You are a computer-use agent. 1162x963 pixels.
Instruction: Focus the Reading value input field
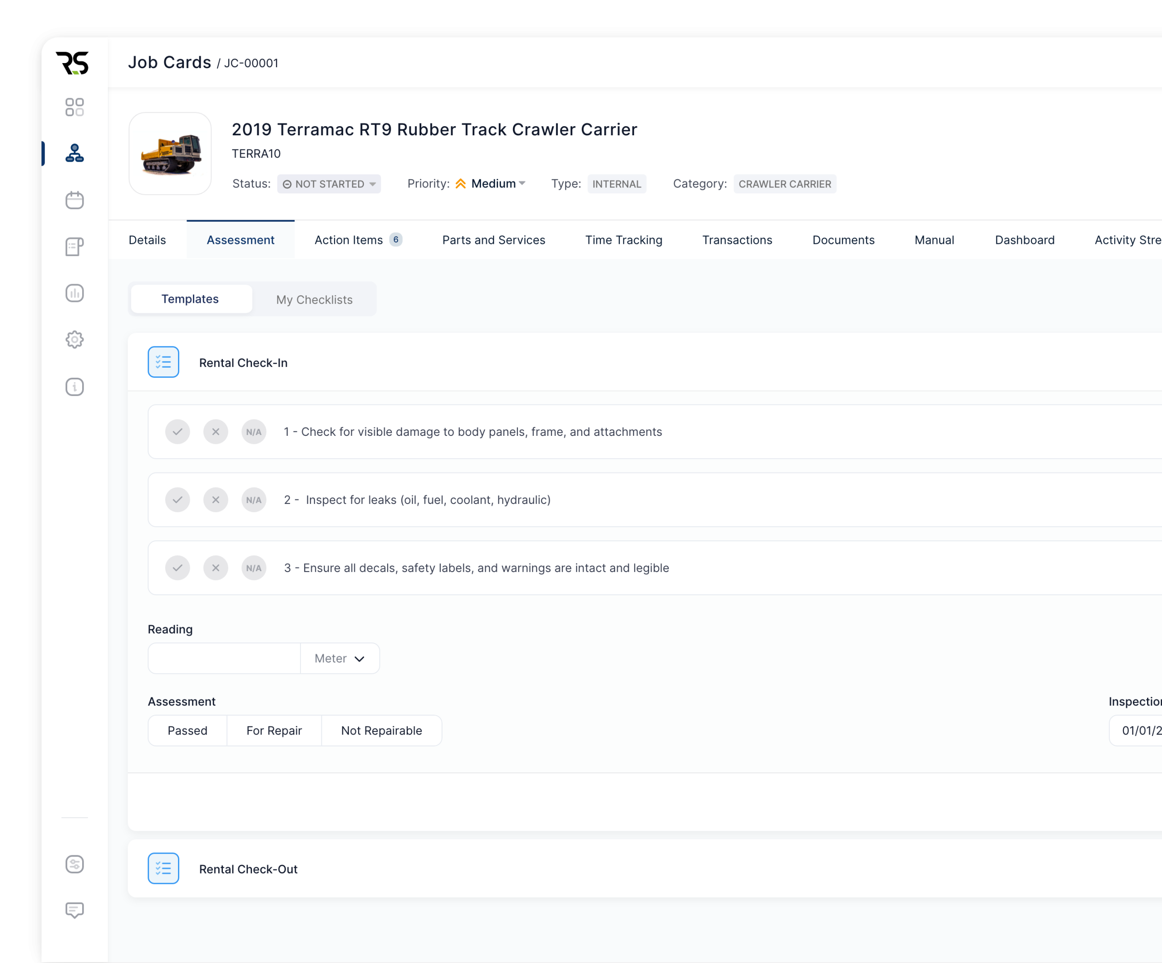click(224, 658)
